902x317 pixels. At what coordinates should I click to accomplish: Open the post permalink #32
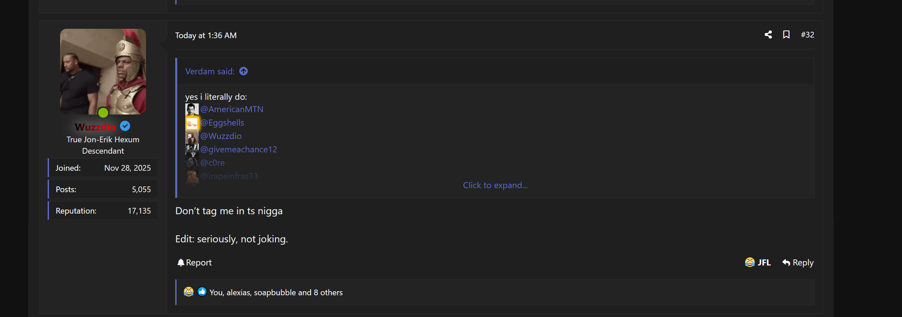pos(807,35)
